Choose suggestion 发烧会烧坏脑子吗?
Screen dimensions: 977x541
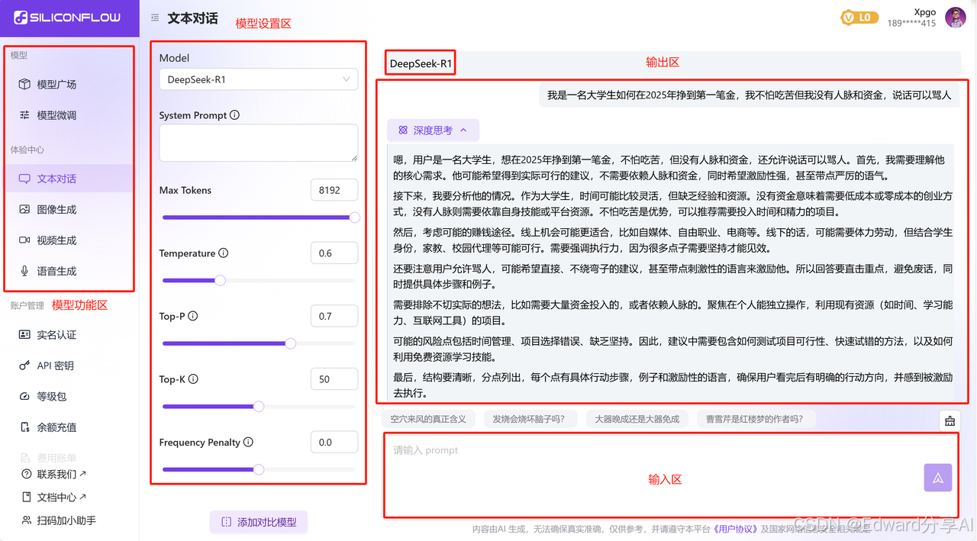click(x=529, y=419)
